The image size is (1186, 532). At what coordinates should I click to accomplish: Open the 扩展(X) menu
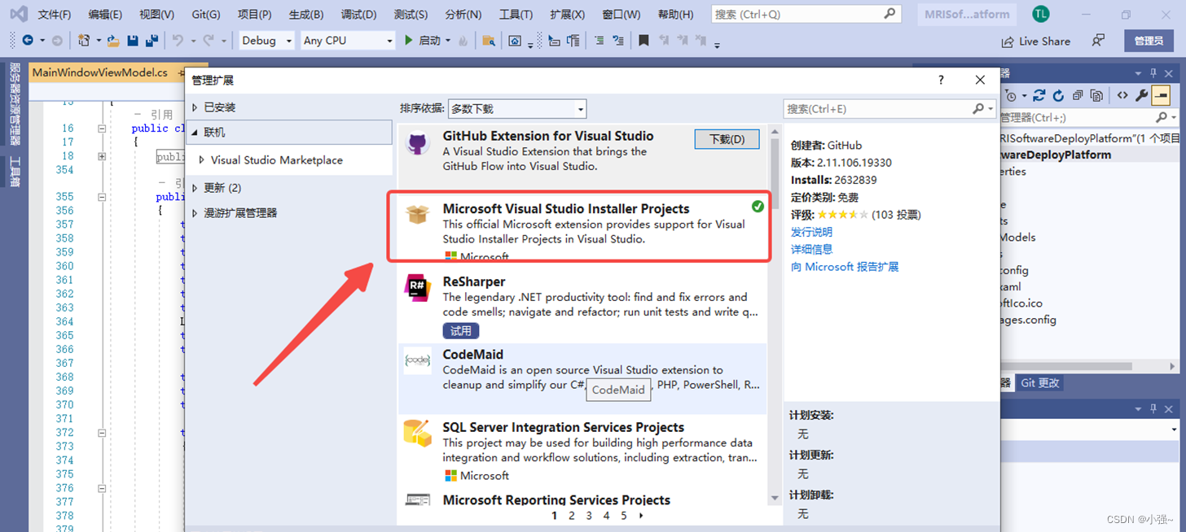pyautogui.click(x=567, y=15)
